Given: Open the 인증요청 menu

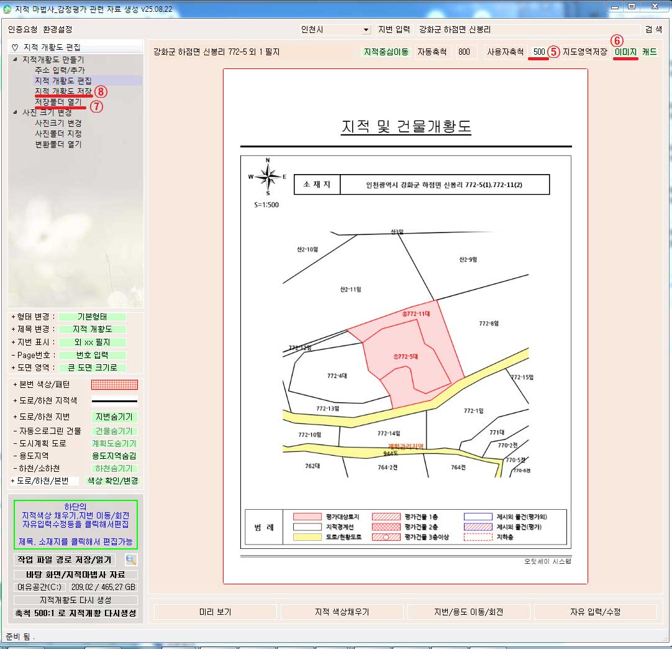Looking at the screenshot, I should [22, 30].
